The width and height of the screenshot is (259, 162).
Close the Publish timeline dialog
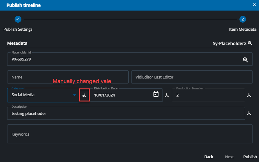[254, 5]
